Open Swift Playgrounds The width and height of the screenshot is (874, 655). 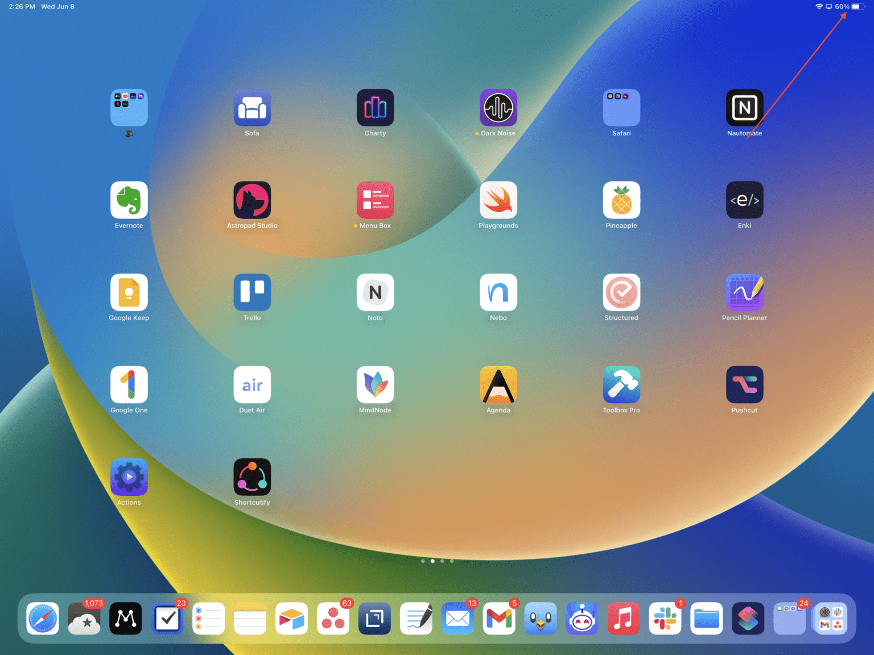(x=498, y=200)
